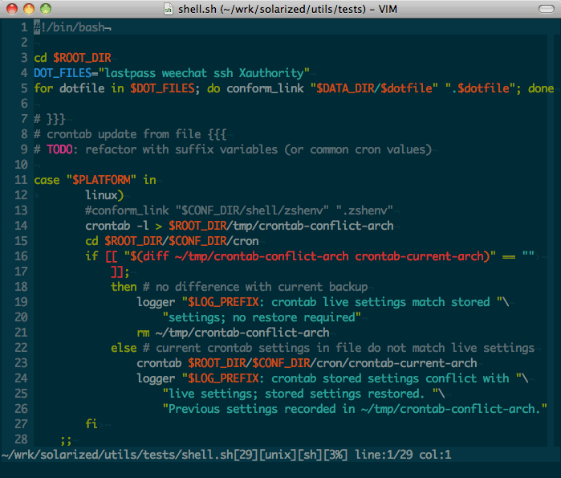The height and width of the screenshot is (478, 561).
Task: Click the 'else' keyword on line 22
Action: coord(124,348)
